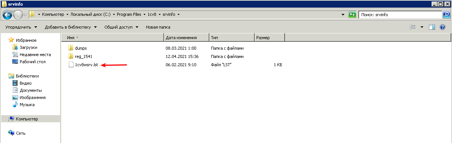The height and width of the screenshot is (143, 452).
Task: Open help with the question mark icon
Action: (443, 27)
